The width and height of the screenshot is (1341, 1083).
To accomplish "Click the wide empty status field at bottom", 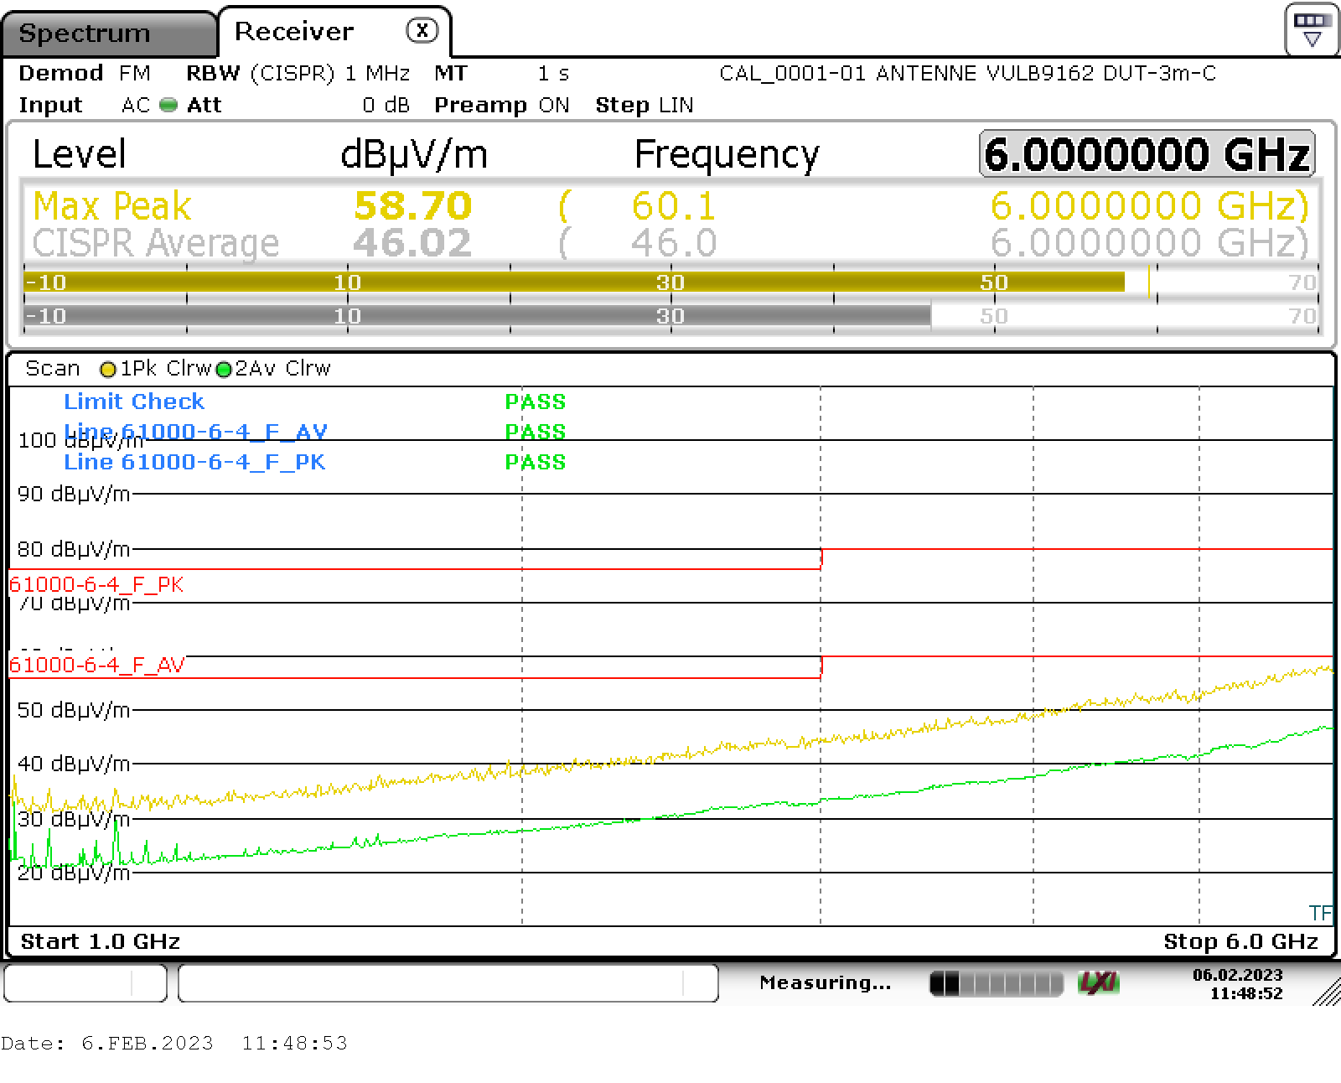I will coord(448,982).
